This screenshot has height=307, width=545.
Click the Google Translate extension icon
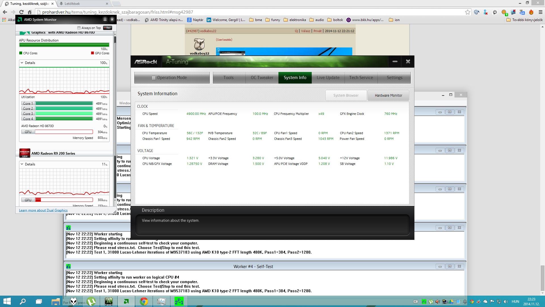(522, 12)
